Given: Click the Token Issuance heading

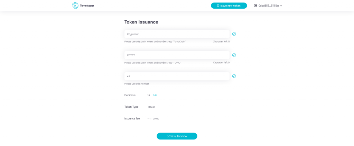Looking at the screenshot, I should click(141, 22).
